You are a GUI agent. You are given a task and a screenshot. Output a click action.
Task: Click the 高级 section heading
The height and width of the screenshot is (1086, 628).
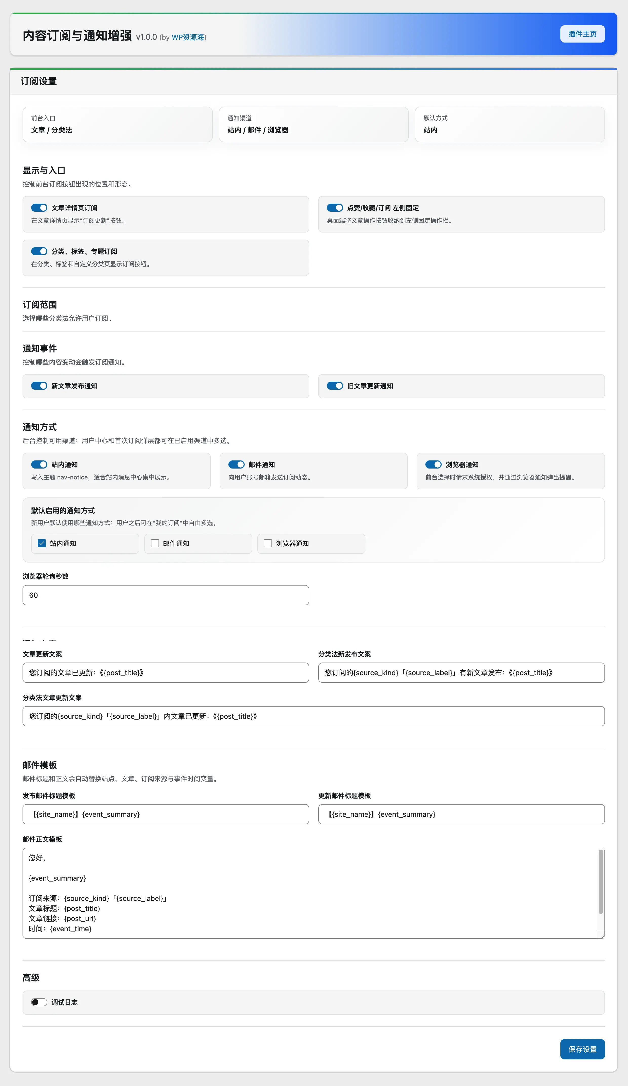31,978
